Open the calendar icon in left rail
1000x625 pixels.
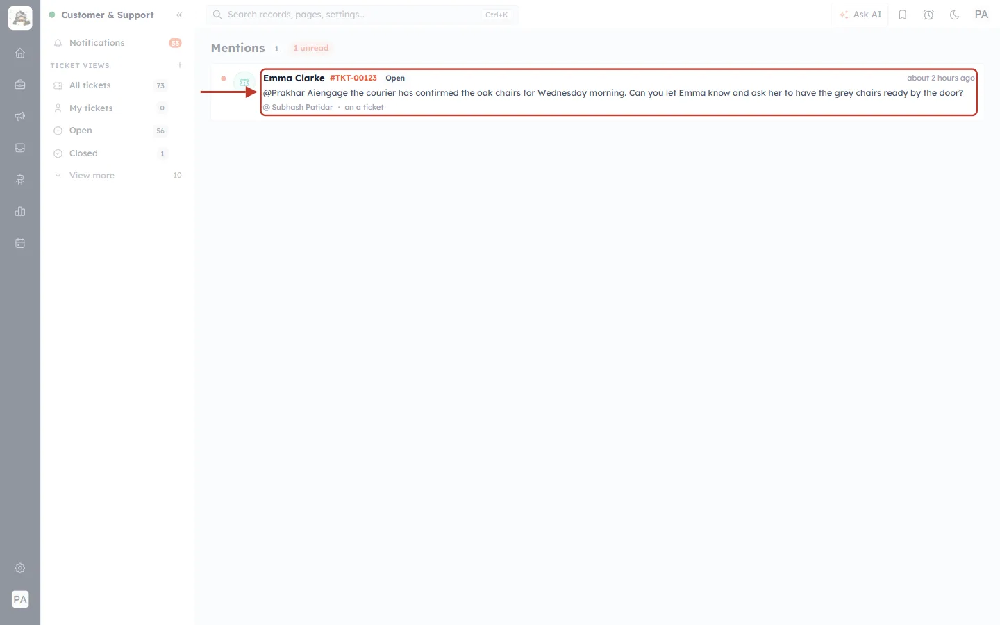[20, 243]
